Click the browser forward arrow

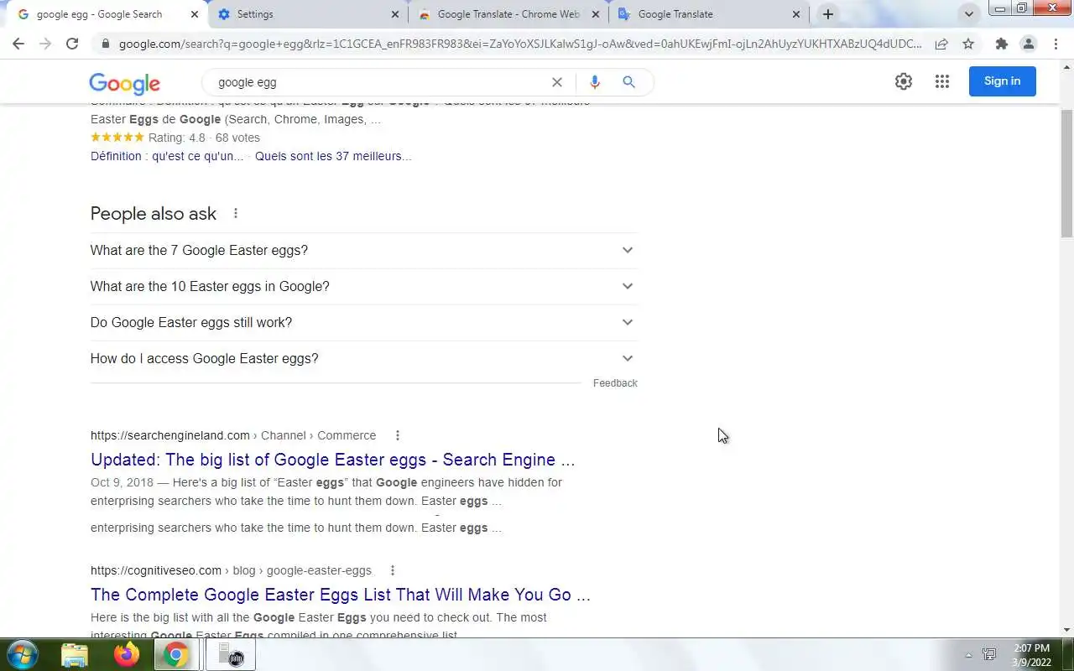tap(45, 44)
